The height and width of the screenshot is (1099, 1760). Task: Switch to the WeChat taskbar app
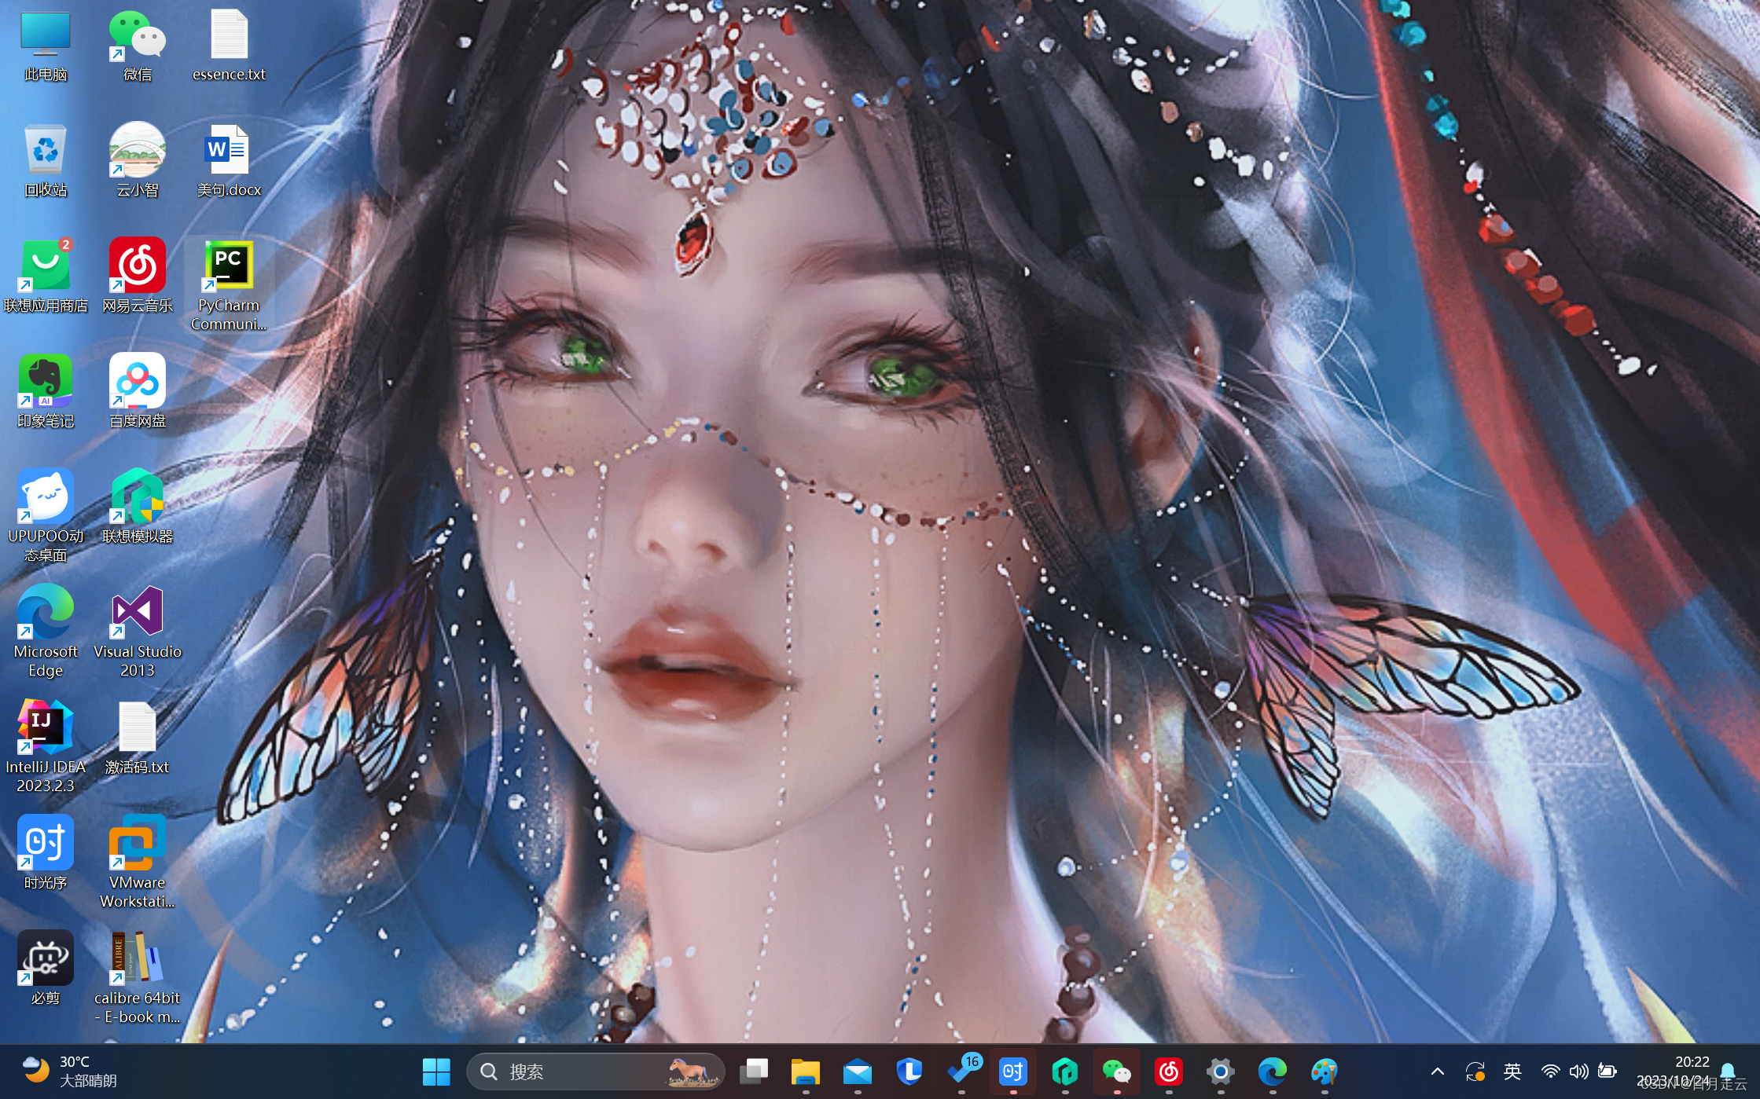pyautogui.click(x=1116, y=1072)
